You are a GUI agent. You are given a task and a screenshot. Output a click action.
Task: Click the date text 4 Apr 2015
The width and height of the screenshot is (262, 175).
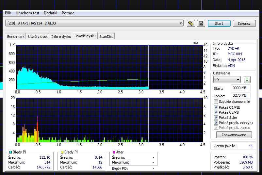click(x=237, y=60)
